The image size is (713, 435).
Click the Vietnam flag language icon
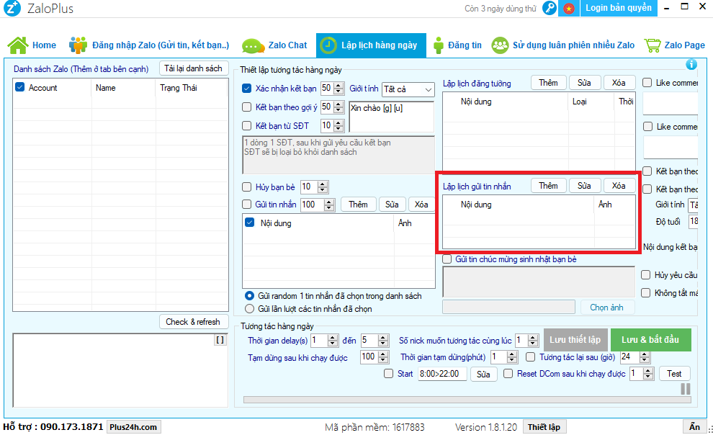(x=568, y=8)
